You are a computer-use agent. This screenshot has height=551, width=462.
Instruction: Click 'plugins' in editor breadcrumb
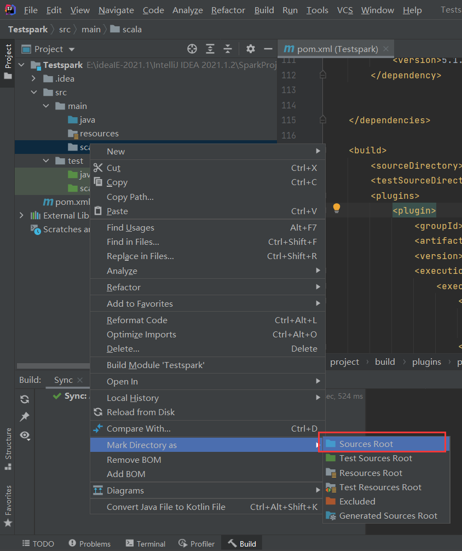(x=426, y=362)
